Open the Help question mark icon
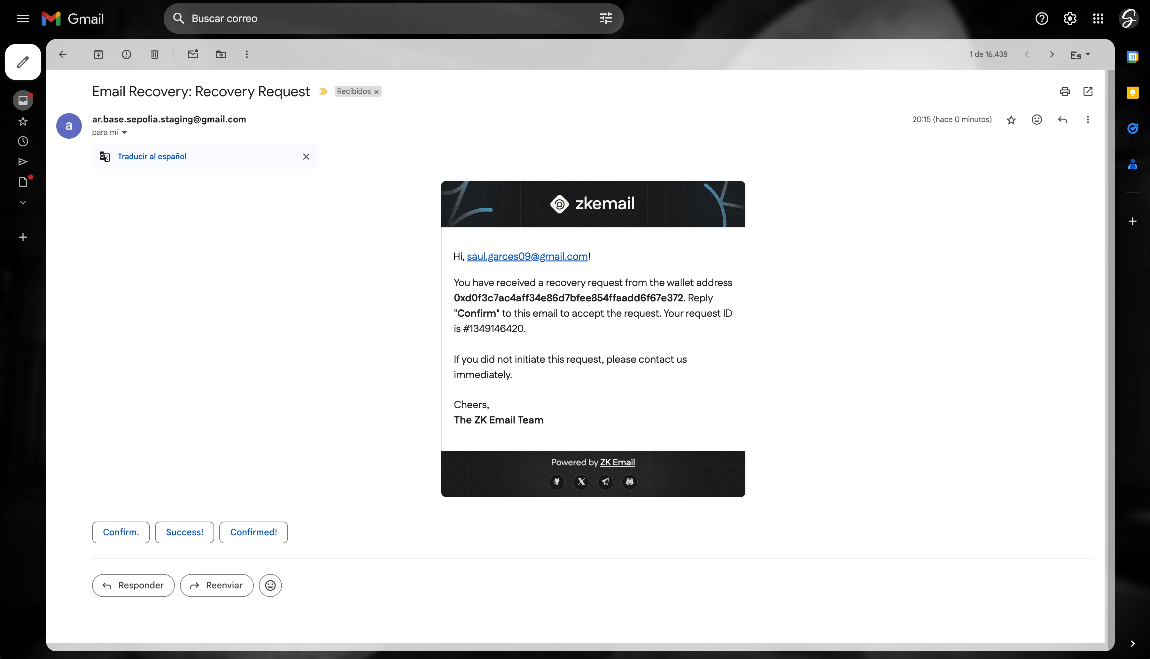Viewport: 1150px width, 659px height. pyautogui.click(x=1042, y=19)
